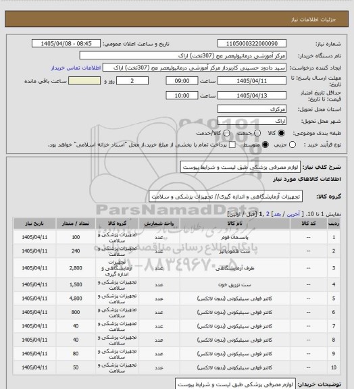Click quantity 800 in row 6
Viewport: 354px width, 389px height.
[x=76, y=312]
